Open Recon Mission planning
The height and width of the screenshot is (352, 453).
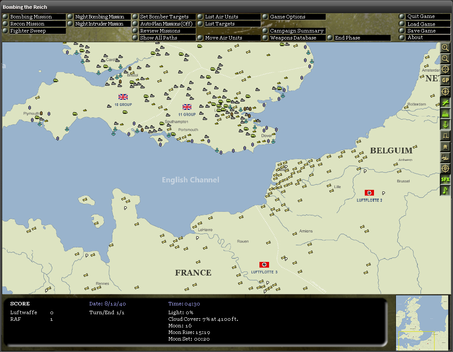34,24
